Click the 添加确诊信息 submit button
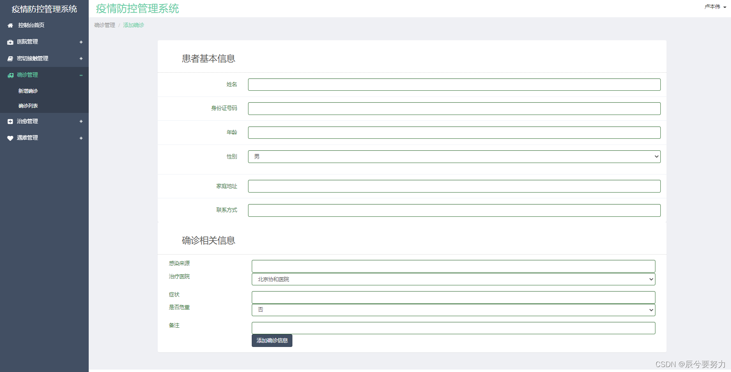 coord(272,340)
